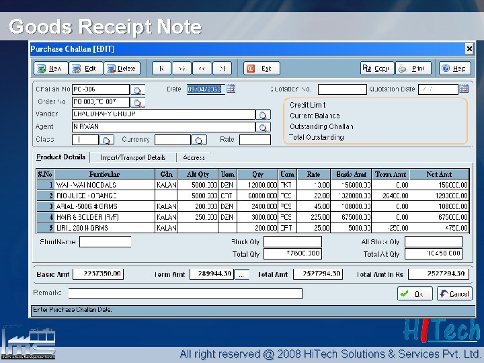Click Net Amt cell 156000.00
Image resolution: width=484 pixels, height=363 pixels.
point(439,185)
